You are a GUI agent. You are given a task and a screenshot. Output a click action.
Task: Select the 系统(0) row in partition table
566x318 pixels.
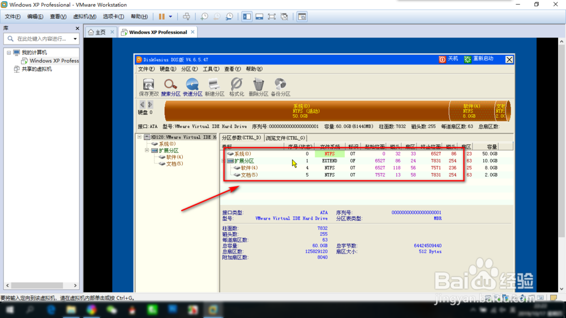366,154
